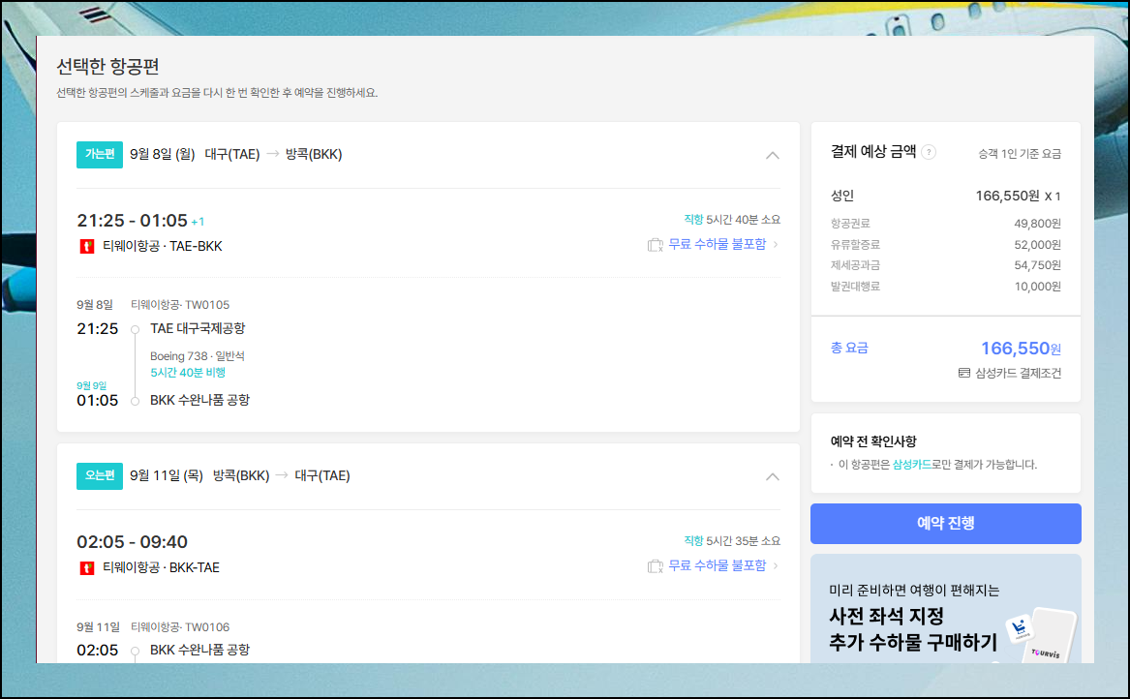Open 무료 수하물 불포함 for BKK-TAE flight
This screenshot has height=699, width=1130.
point(718,565)
